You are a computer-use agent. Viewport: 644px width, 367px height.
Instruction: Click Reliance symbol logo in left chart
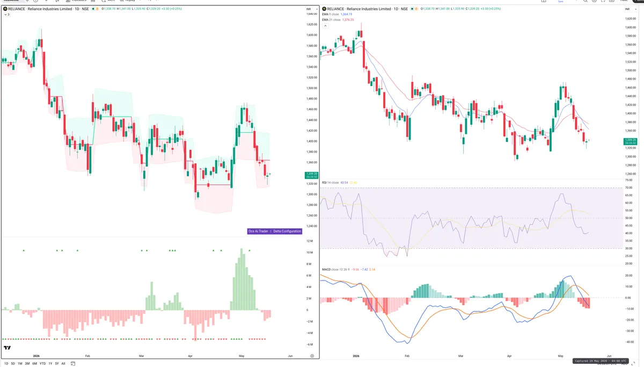point(5,9)
